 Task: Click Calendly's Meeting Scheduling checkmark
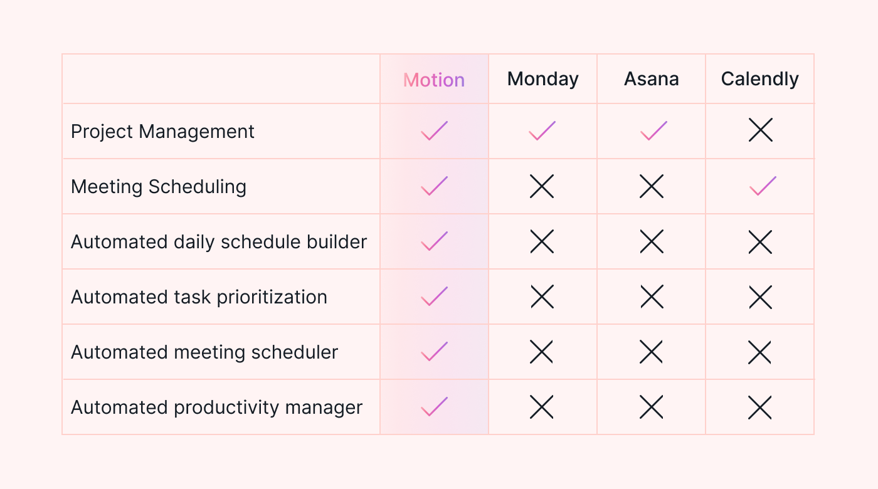click(x=763, y=186)
